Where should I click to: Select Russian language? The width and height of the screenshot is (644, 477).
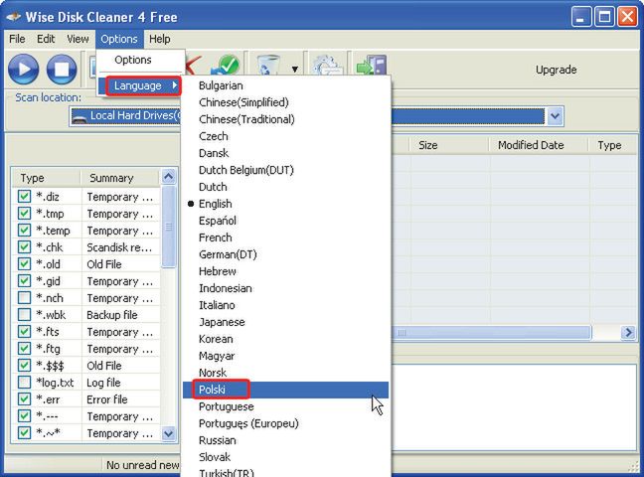(x=285, y=440)
